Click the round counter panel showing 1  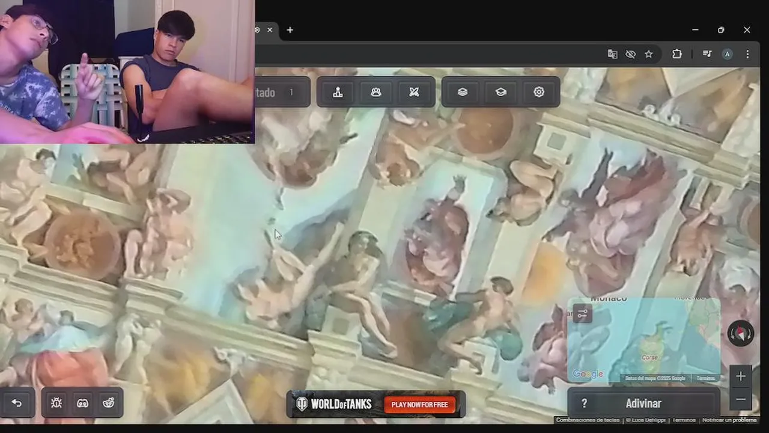coord(282,92)
